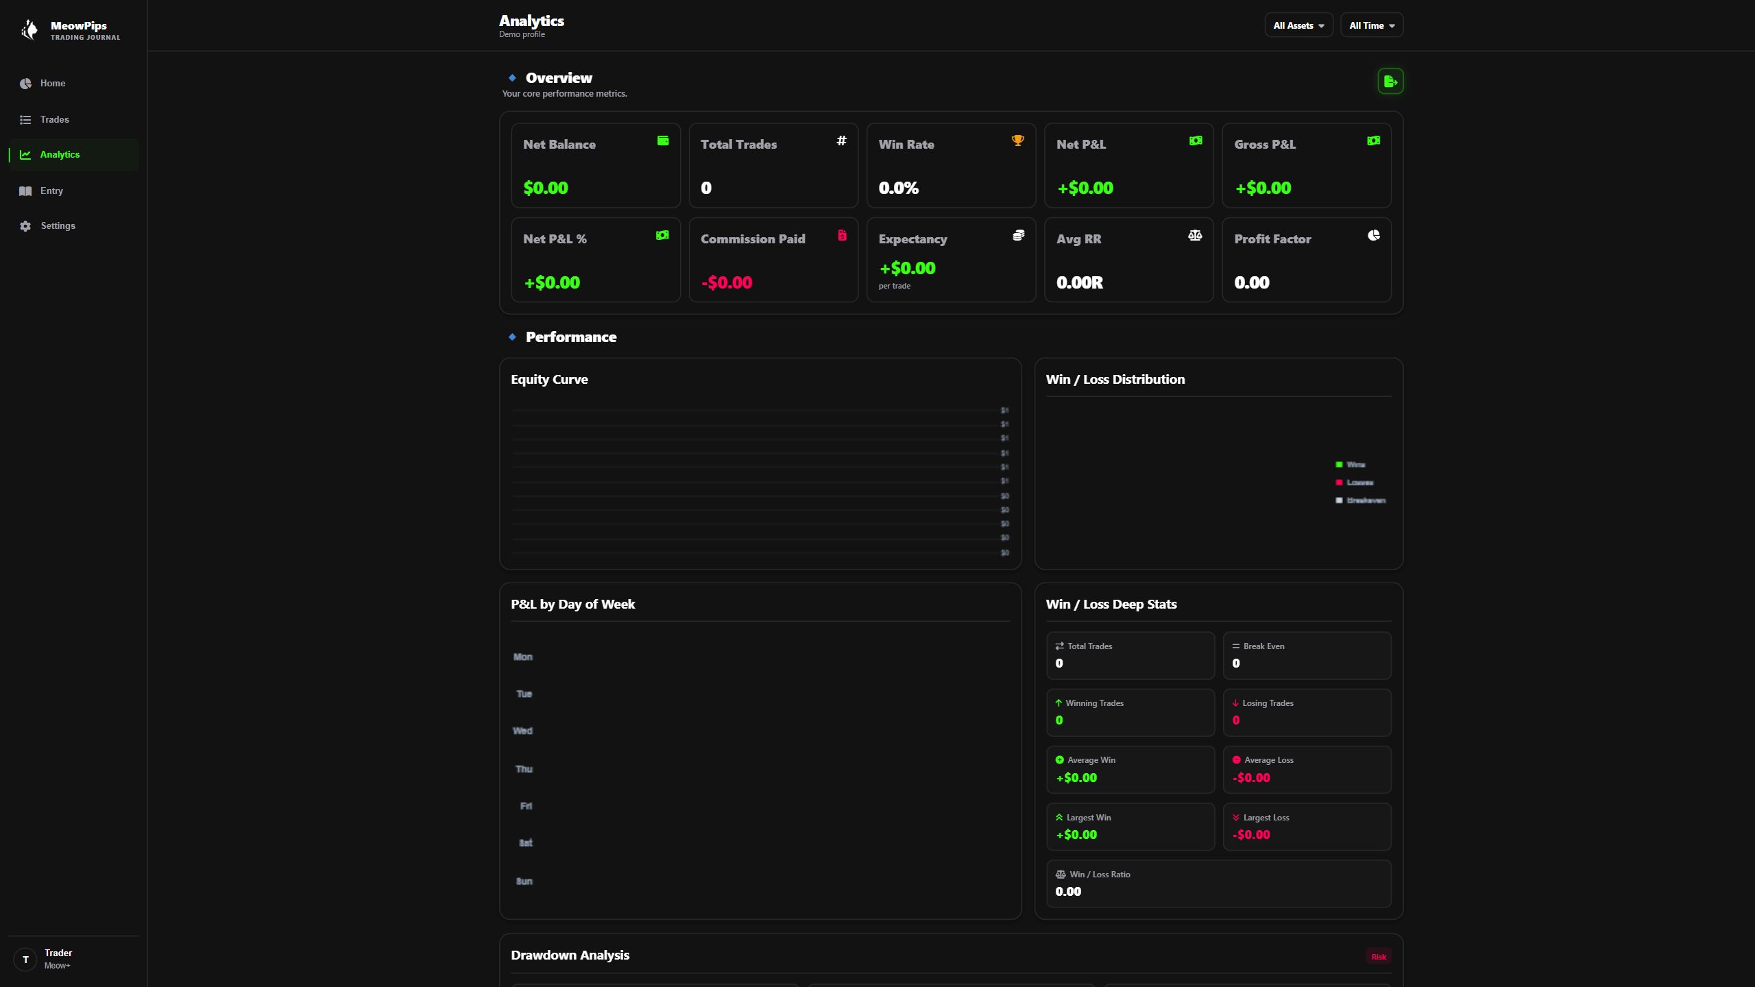
Task: Click the Expectancy coins icon
Action: pyautogui.click(x=1019, y=235)
